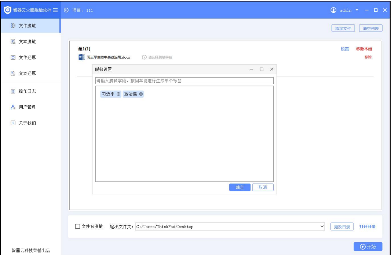Screen dimensions: 391x255
Task: Focus the 脱敏字段 tag input field
Action: coord(184,81)
